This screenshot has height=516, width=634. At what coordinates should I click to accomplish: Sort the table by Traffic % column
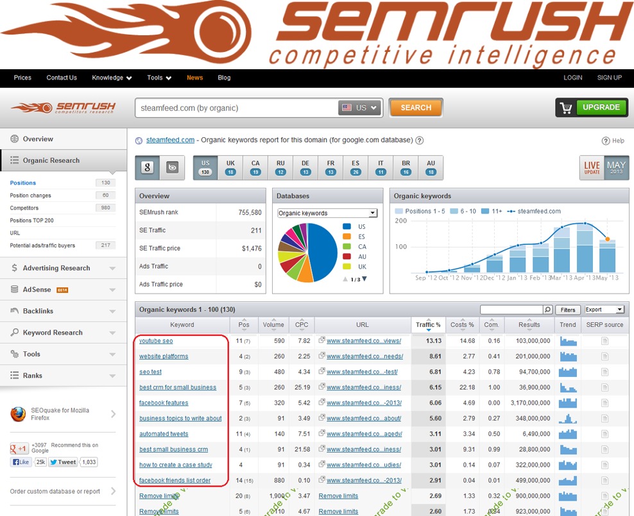pos(428,325)
